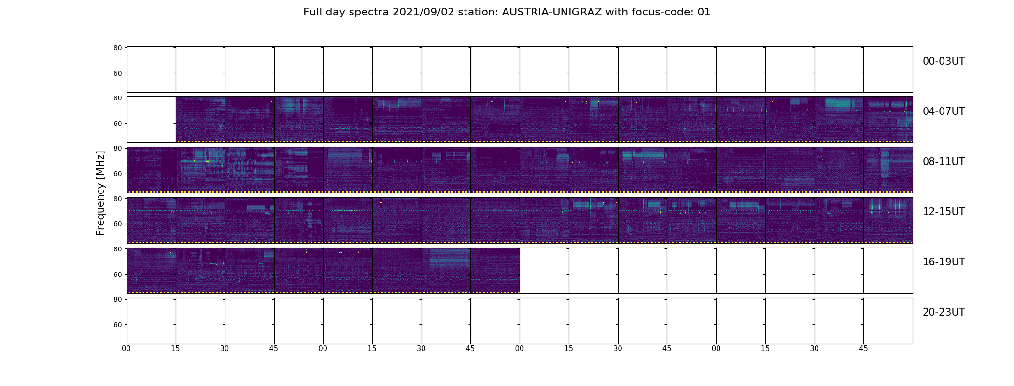
Task: Select the "08-11UT" row label
Action: click(944, 162)
